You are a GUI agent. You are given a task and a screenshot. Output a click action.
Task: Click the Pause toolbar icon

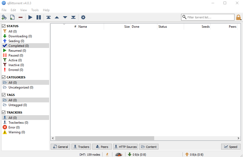tap(39, 17)
